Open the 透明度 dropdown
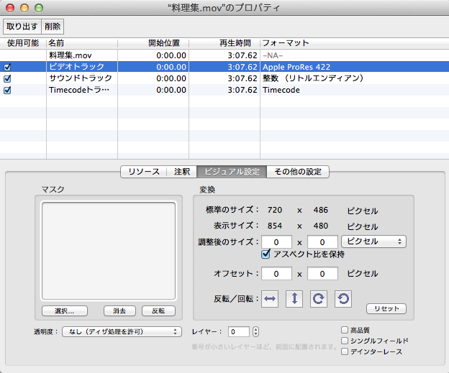 pos(122,332)
